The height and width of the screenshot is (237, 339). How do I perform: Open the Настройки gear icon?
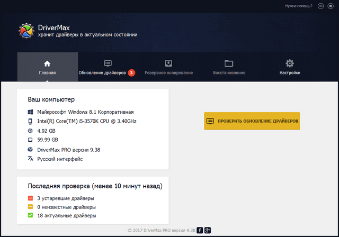pyautogui.click(x=290, y=63)
